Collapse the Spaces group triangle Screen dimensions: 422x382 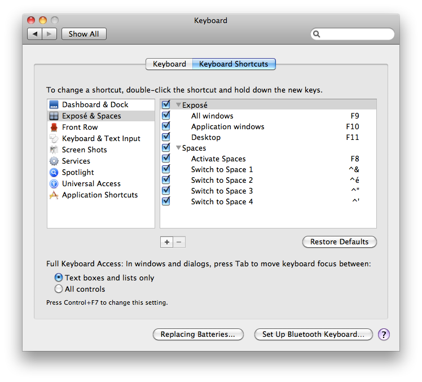(178, 148)
